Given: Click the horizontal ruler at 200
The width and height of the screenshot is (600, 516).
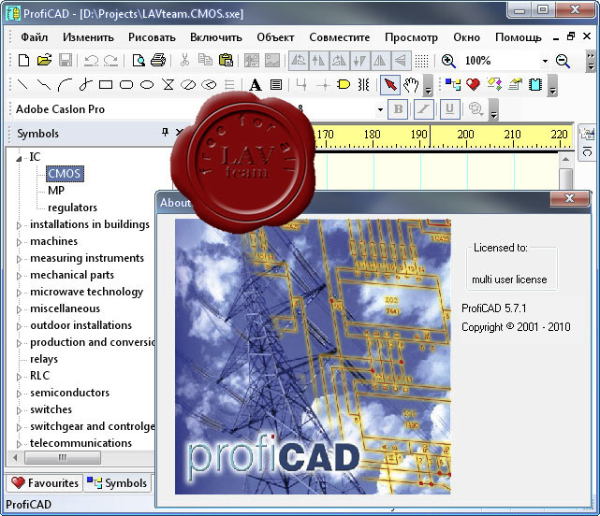Looking at the screenshot, I should click(x=466, y=135).
